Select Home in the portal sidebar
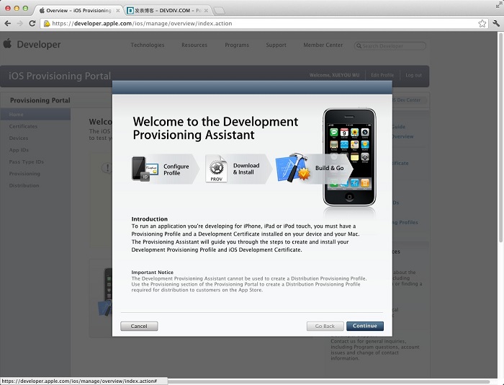This screenshot has height=385, width=504. [35, 115]
